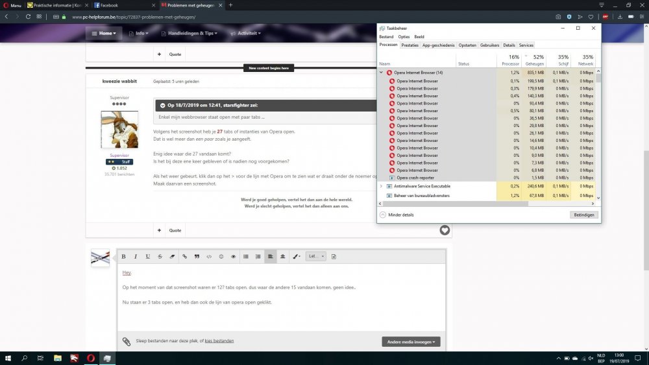Click into the reply text editor area
This screenshot has width=649, height=365.
click(x=282, y=298)
